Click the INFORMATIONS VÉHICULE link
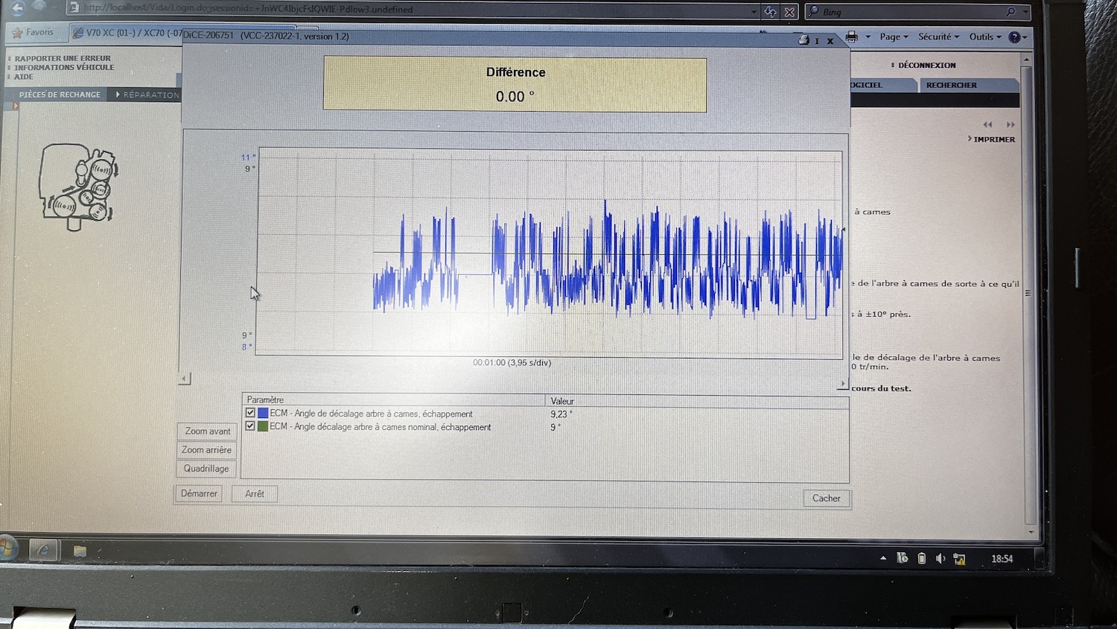This screenshot has height=629, width=1117. point(64,67)
